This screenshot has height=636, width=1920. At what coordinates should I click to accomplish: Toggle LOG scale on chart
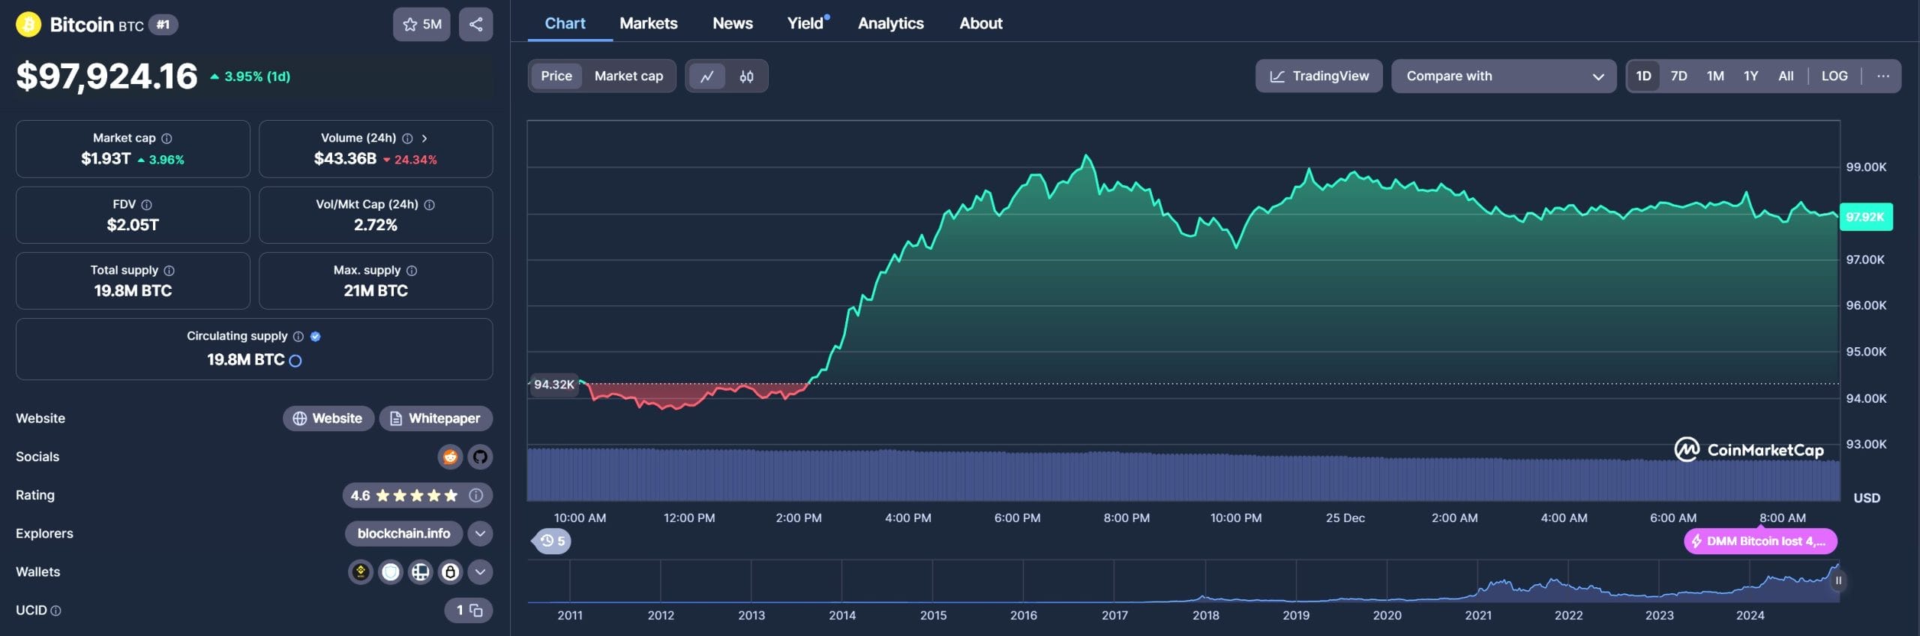point(1834,76)
